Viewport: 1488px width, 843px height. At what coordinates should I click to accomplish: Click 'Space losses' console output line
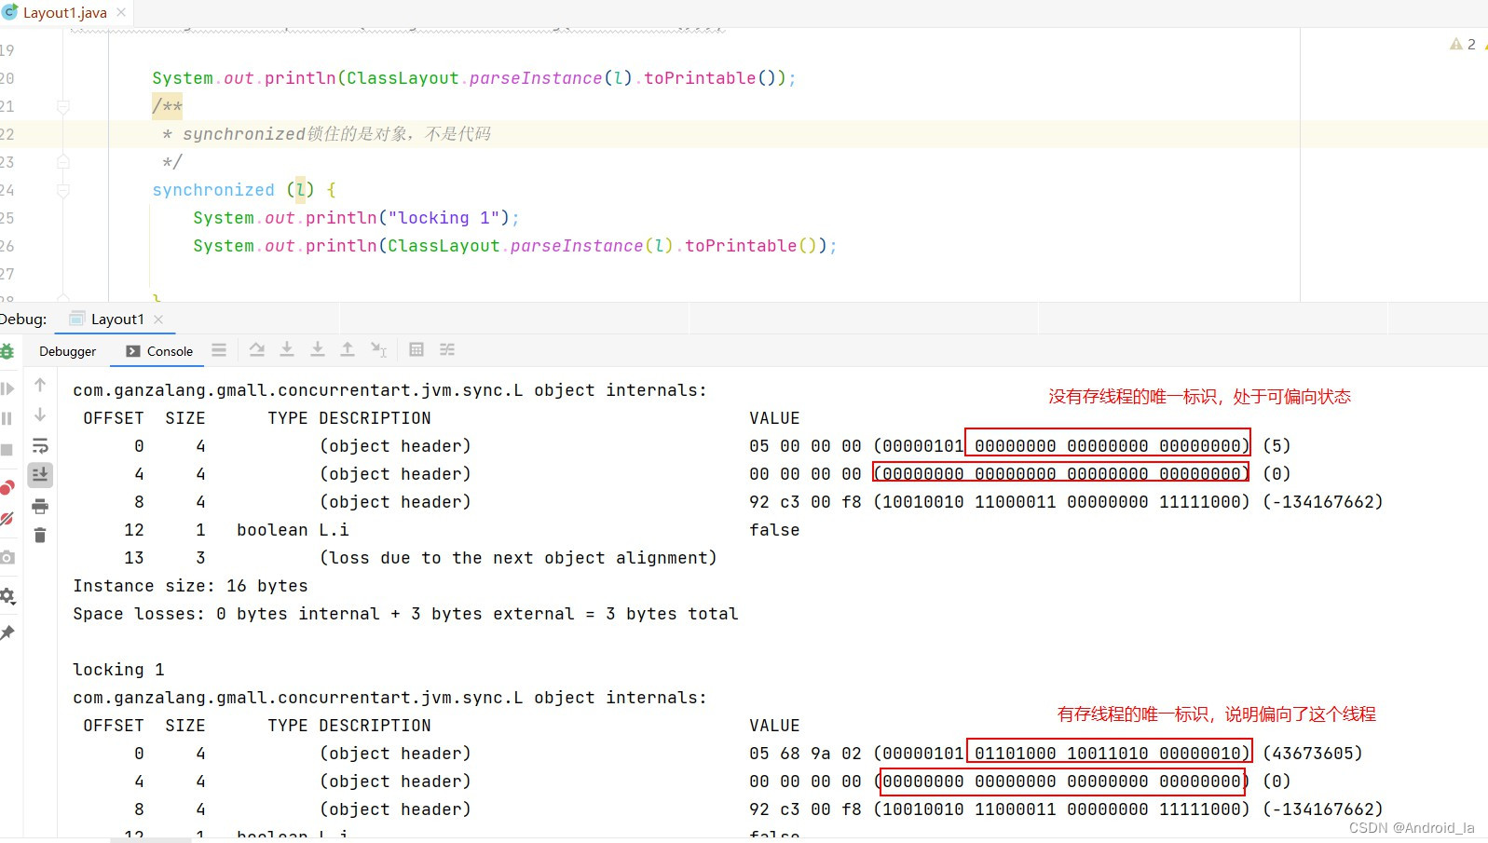405,614
